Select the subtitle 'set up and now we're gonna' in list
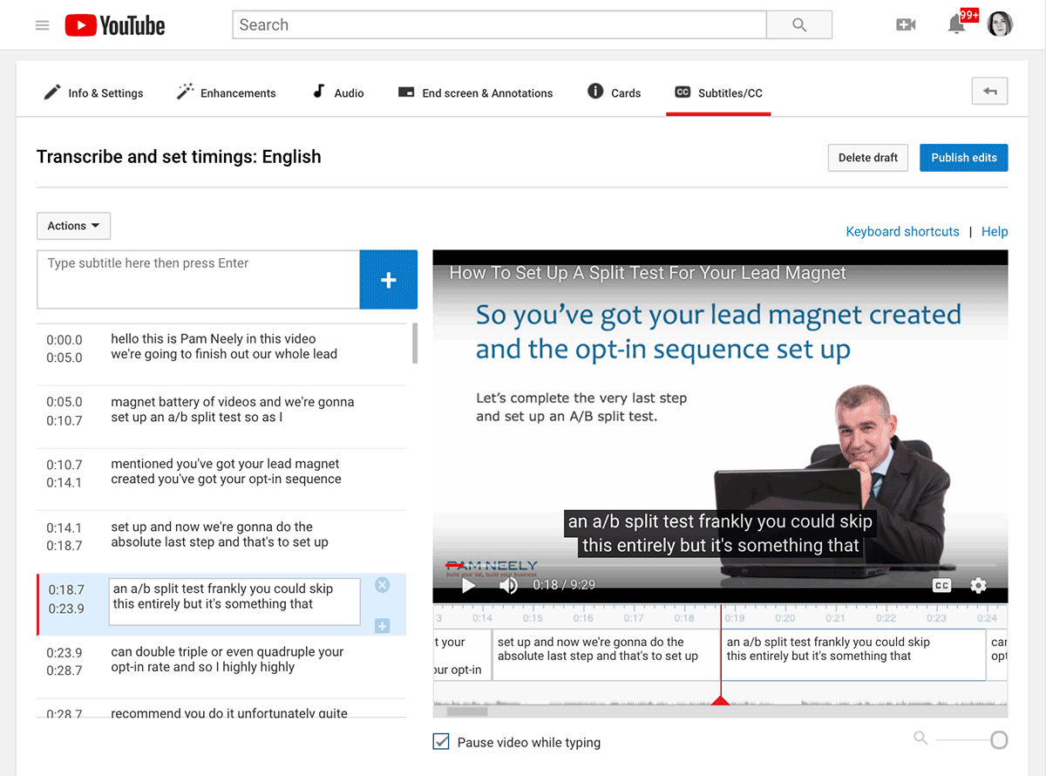 221,535
